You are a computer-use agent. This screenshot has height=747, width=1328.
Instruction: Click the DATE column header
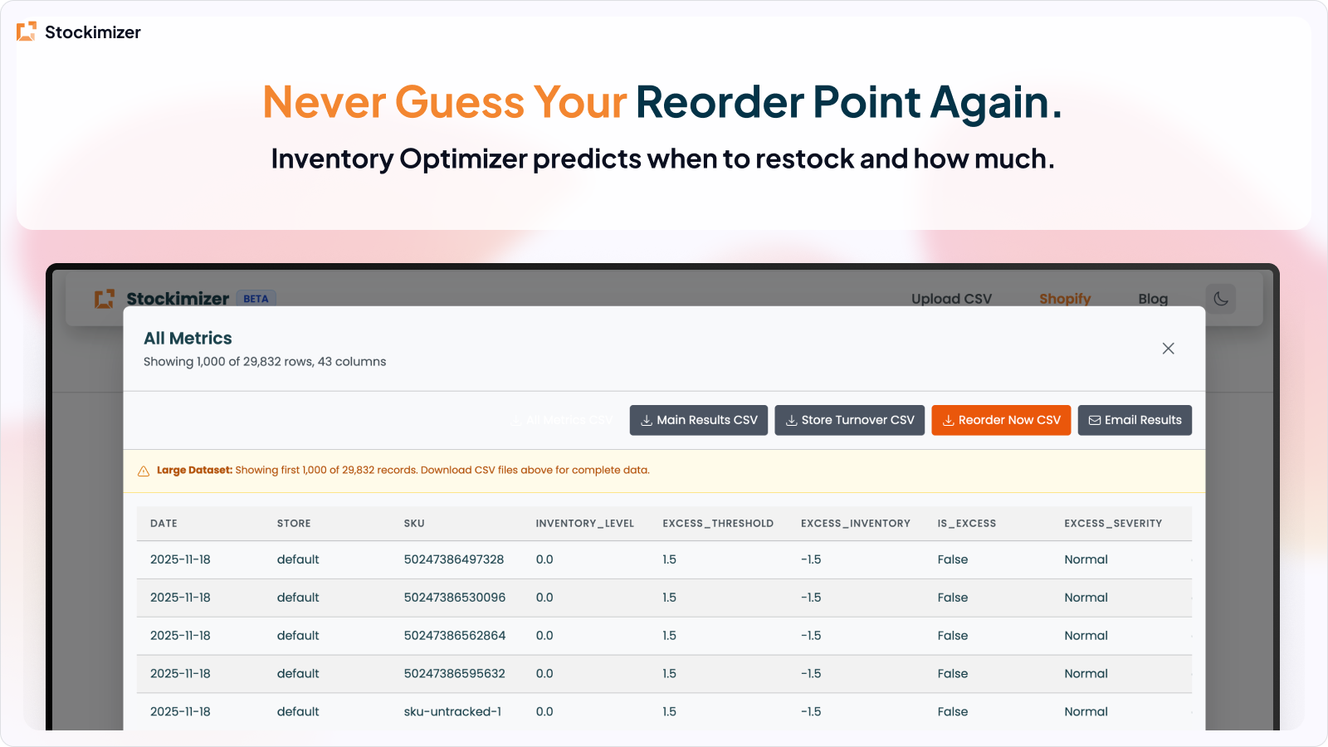click(x=164, y=523)
